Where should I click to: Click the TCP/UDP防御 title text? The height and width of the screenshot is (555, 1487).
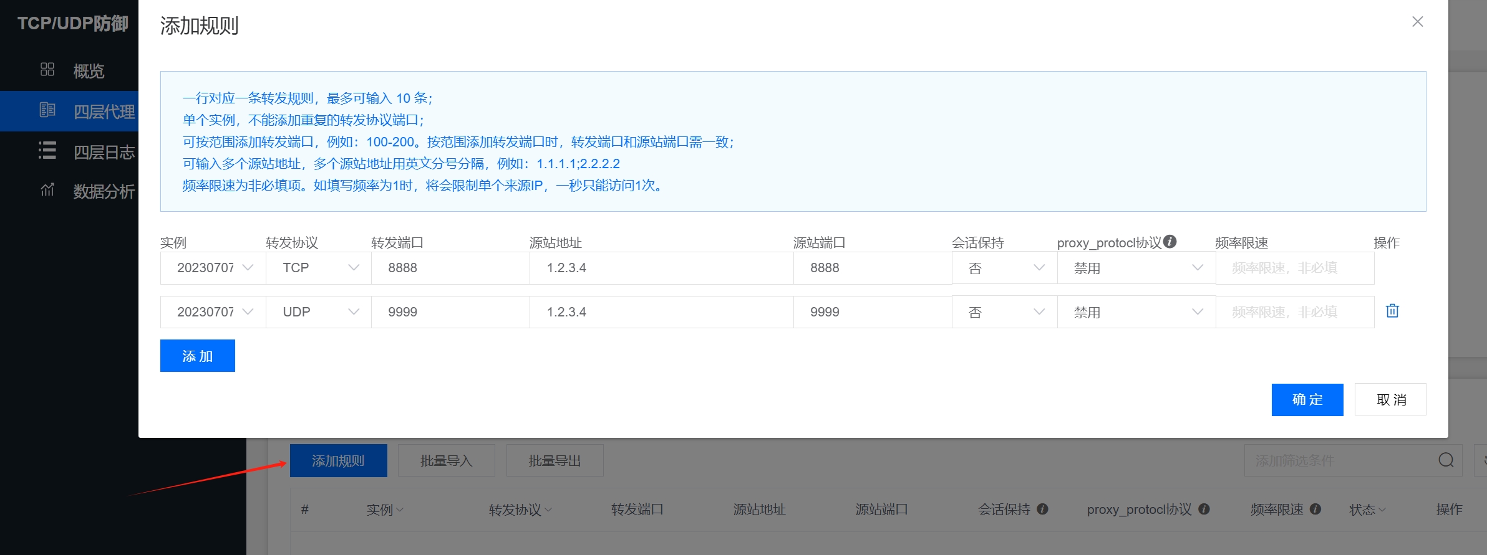73,24
